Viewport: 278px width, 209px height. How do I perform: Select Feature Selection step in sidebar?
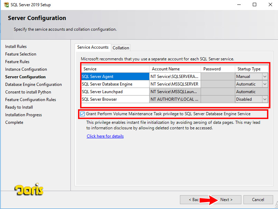21,54
